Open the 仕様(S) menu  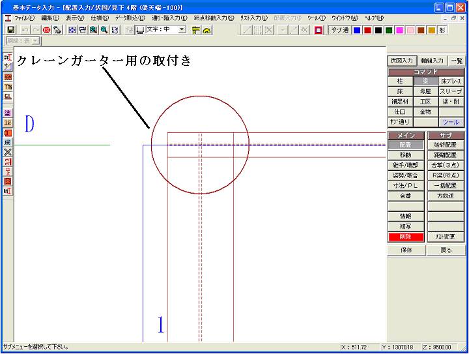(100, 18)
